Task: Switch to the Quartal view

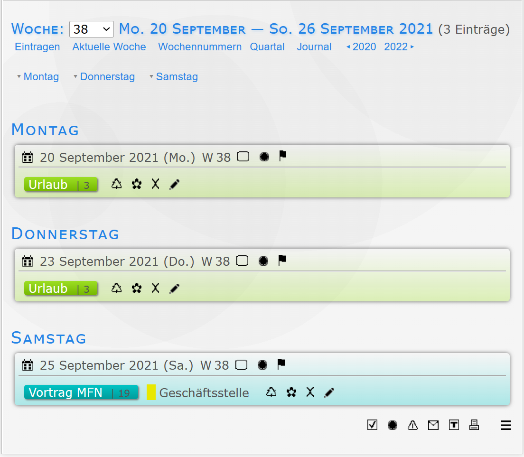Action: click(x=267, y=47)
